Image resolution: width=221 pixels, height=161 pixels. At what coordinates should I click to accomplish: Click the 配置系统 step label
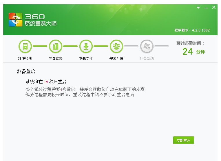tap(147, 59)
